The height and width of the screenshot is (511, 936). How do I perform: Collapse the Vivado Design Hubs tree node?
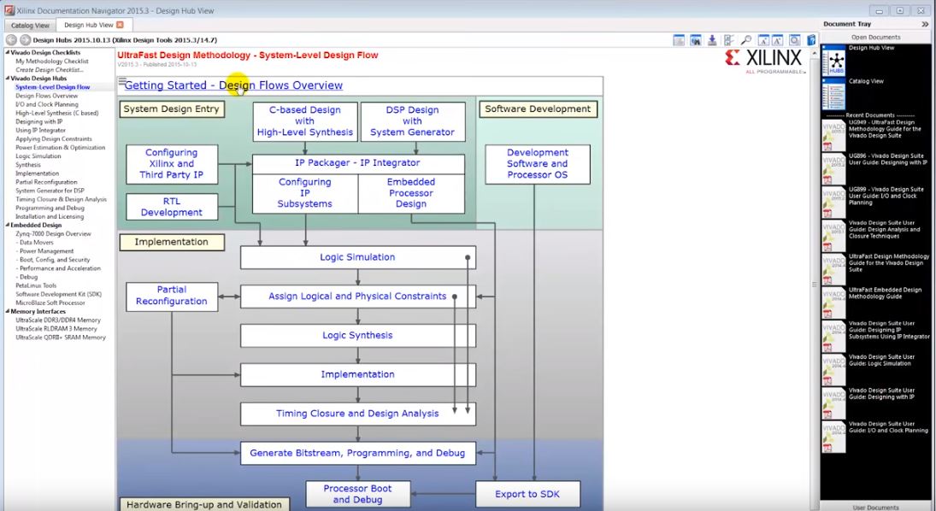8,79
